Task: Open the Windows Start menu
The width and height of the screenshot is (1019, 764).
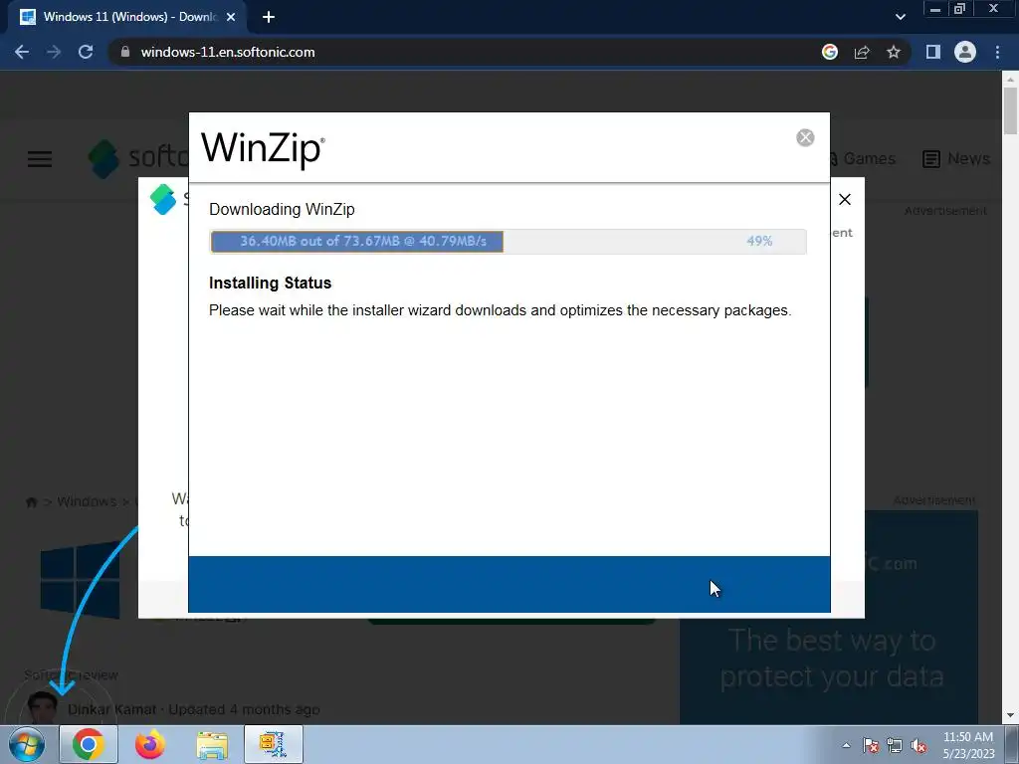Action: [27, 744]
